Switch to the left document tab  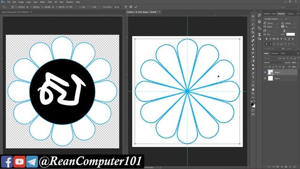coord(15,12)
